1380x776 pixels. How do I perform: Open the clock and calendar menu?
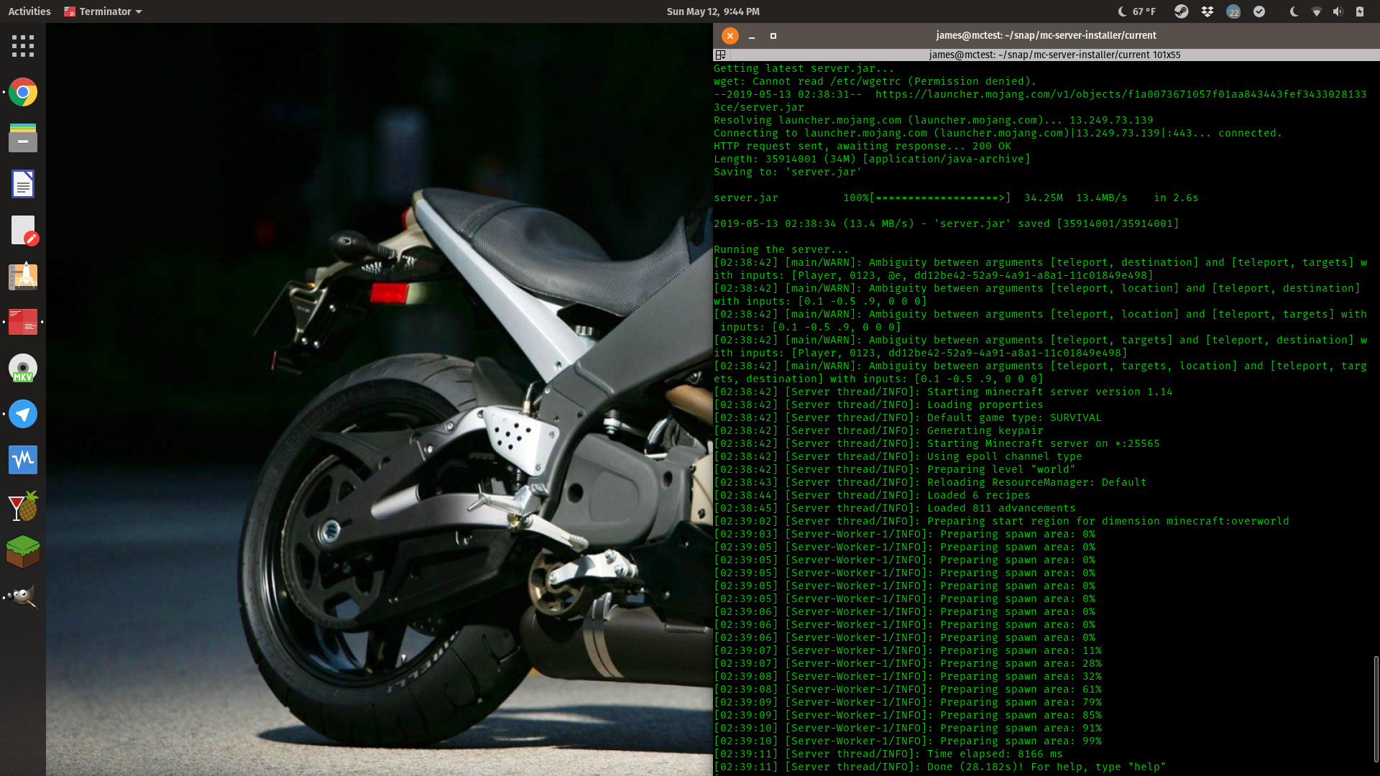[712, 11]
